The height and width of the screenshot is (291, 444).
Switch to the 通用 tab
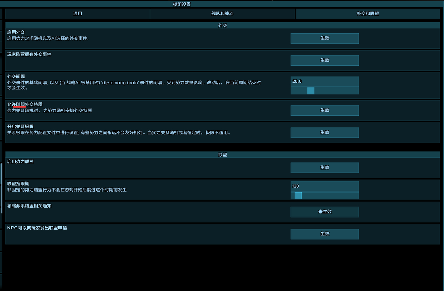77,14
